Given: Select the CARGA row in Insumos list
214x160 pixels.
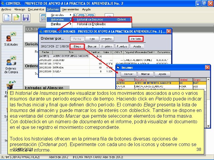Looking at the screenshot, I should pyautogui.click(x=161, y=87).
